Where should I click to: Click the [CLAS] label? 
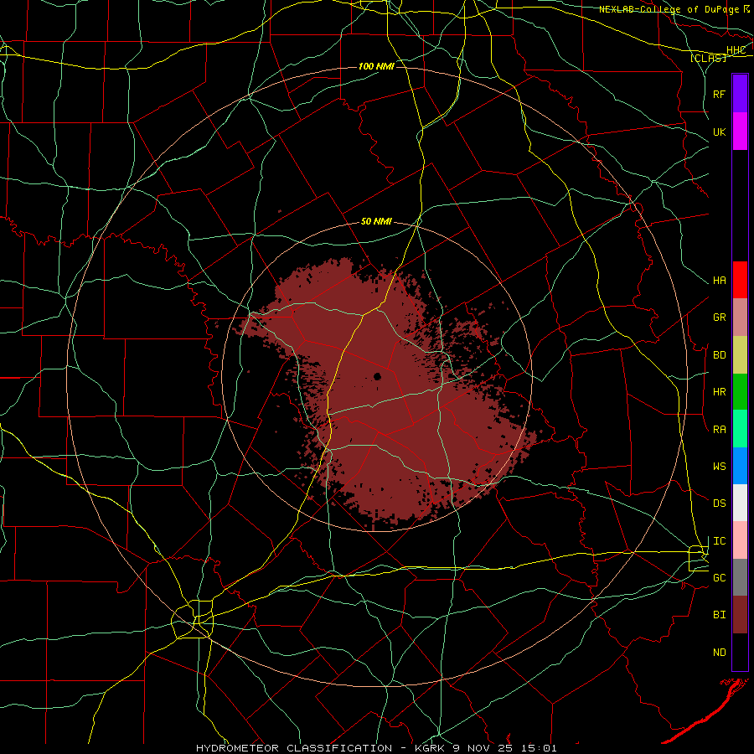pyautogui.click(x=708, y=58)
